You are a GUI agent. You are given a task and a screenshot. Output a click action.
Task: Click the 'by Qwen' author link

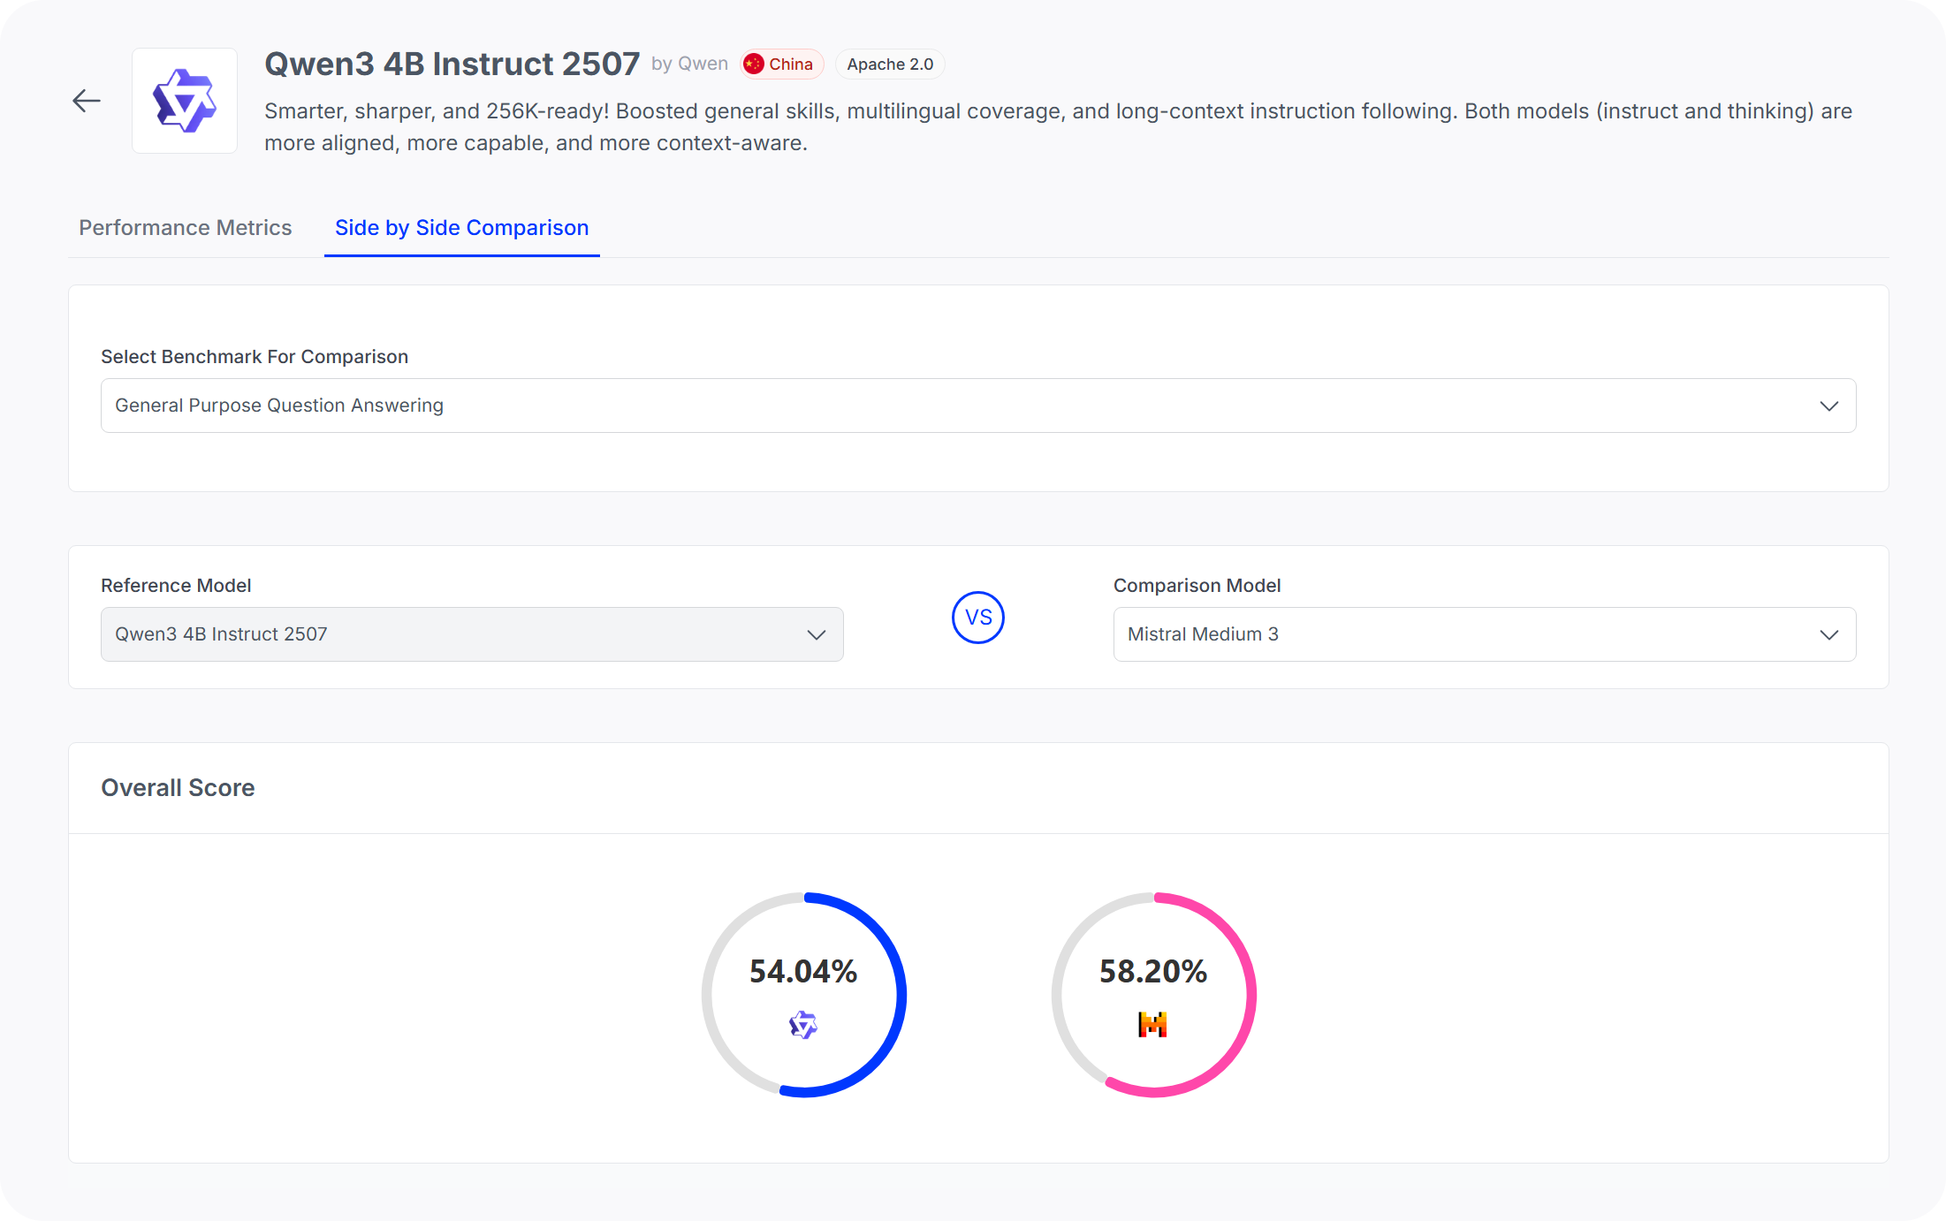click(x=689, y=64)
